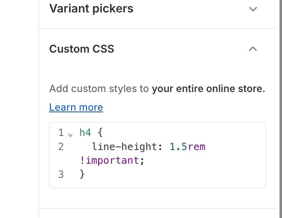Click line number 2 in the editor gutter
The height and width of the screenshot is (218, 282).
(x=61, y=146)
